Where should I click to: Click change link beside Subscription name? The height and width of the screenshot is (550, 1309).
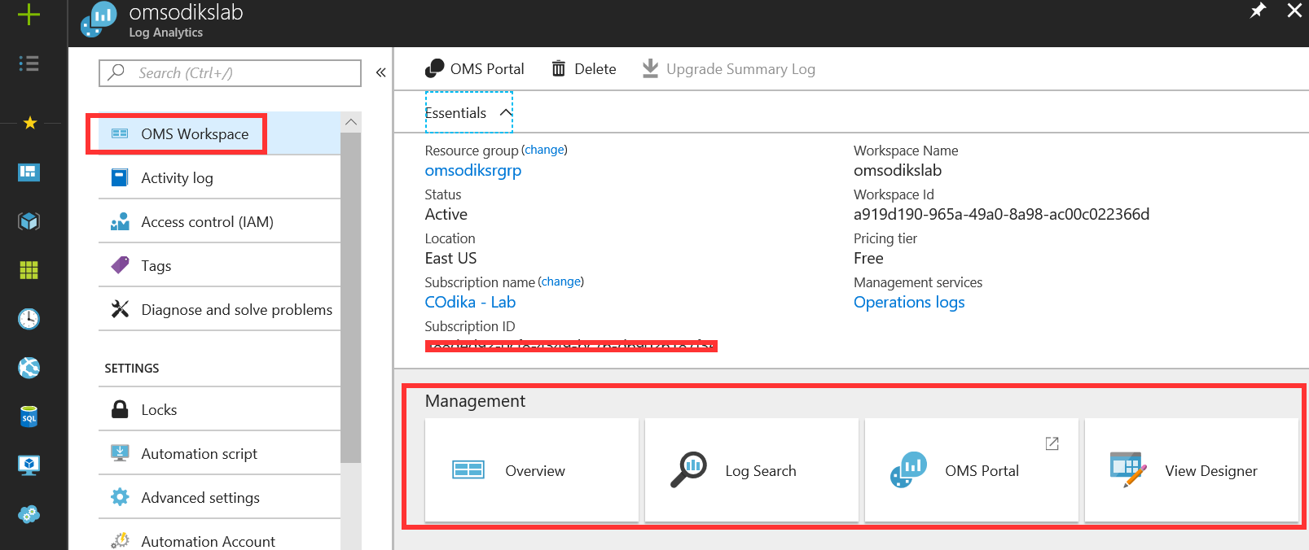pyautogui.click(x=561, y=282)
